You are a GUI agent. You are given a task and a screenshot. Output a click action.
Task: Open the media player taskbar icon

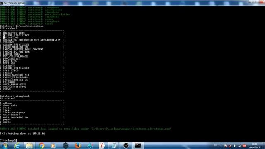click(53, 145)
